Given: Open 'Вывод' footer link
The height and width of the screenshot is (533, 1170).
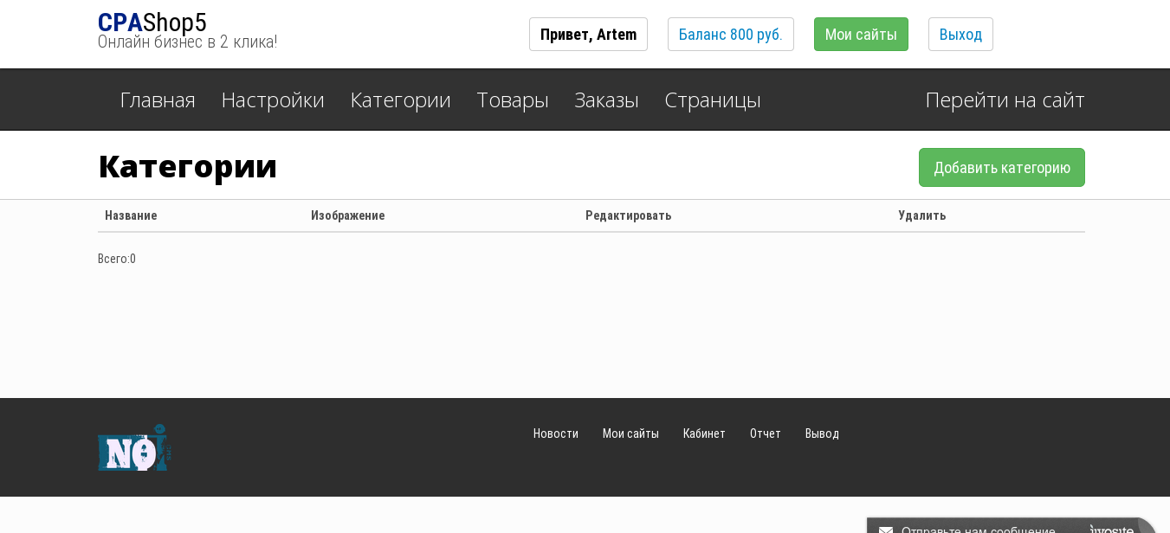Looking at the screenshot, I should [822, 433].
